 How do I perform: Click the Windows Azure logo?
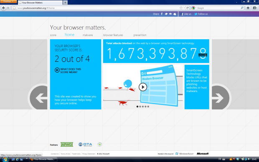pos(185,154)
